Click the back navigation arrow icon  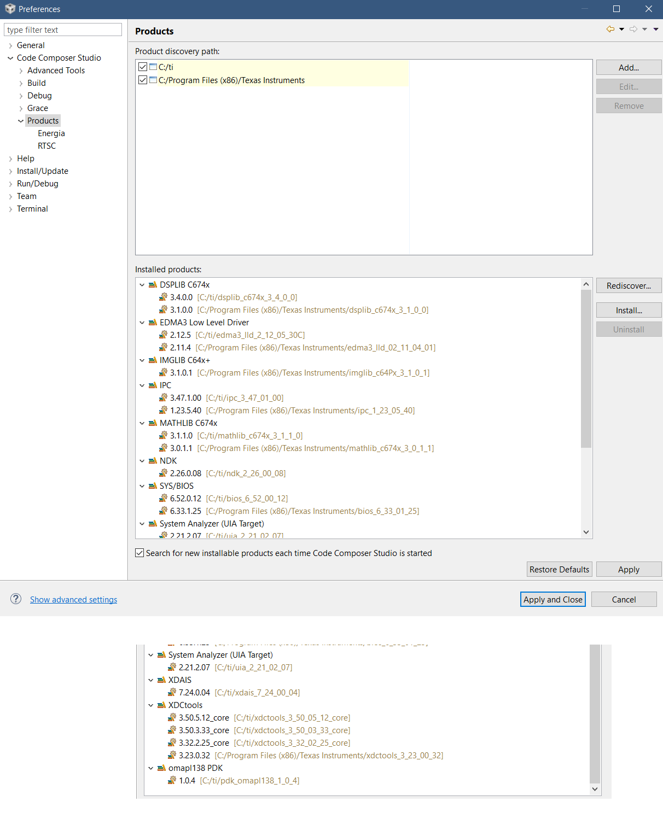coord(610,29)
